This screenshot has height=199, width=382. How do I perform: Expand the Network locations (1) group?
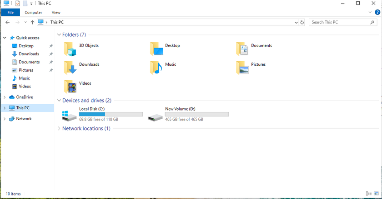pos(59,129)
